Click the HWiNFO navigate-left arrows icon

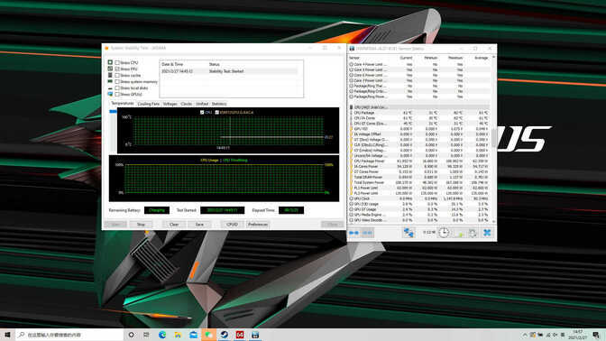(353, 233)
